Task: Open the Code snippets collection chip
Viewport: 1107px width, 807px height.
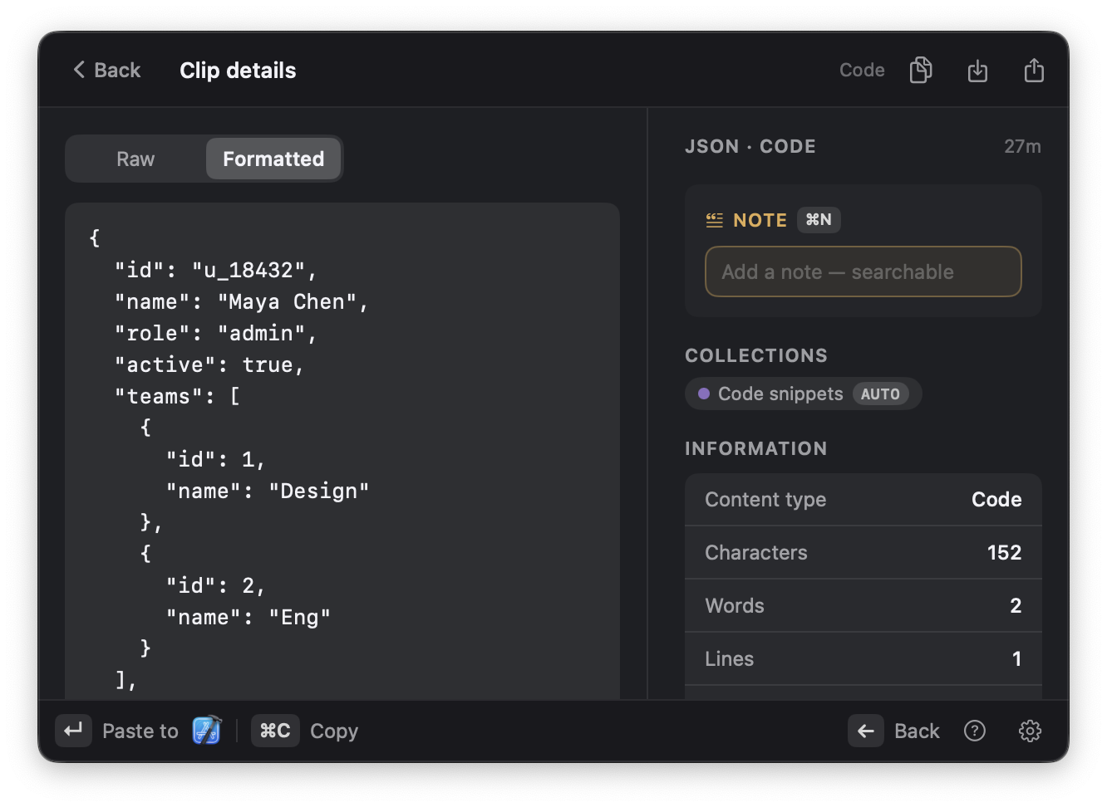Action: point(803,394)
